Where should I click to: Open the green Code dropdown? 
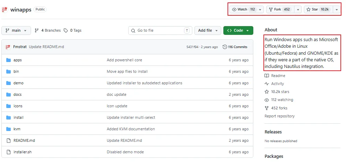[238, 30]
